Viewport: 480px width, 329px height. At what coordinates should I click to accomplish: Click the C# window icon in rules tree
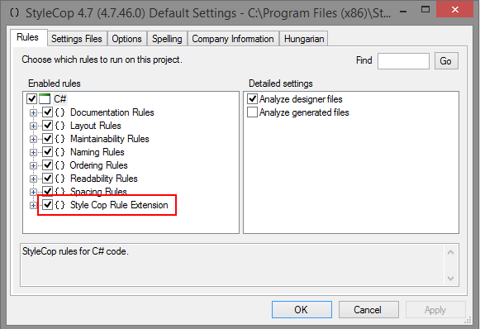point(45,98)
